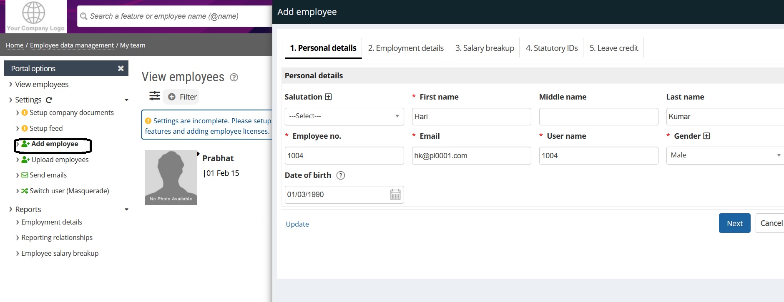Click the filter sliders icon

[155, 96]
